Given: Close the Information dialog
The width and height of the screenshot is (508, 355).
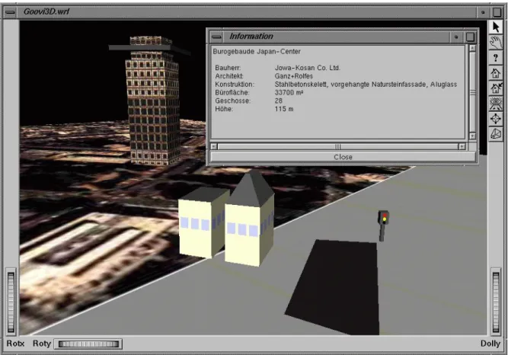Looking at the screenshot, I should [x=343, y=157].
